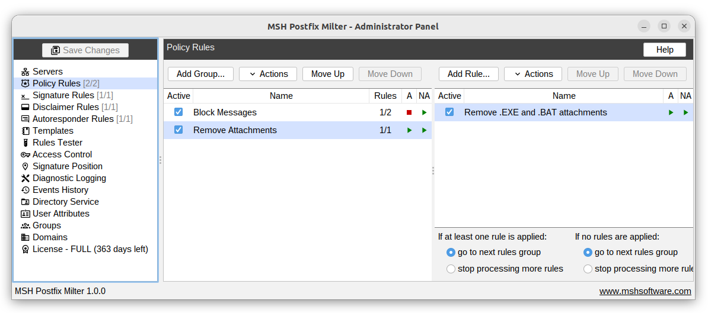The image size is (708, 313).
Task: Select Remove Attachments group name
Action: pyautogui.click(x=235, y=130)
